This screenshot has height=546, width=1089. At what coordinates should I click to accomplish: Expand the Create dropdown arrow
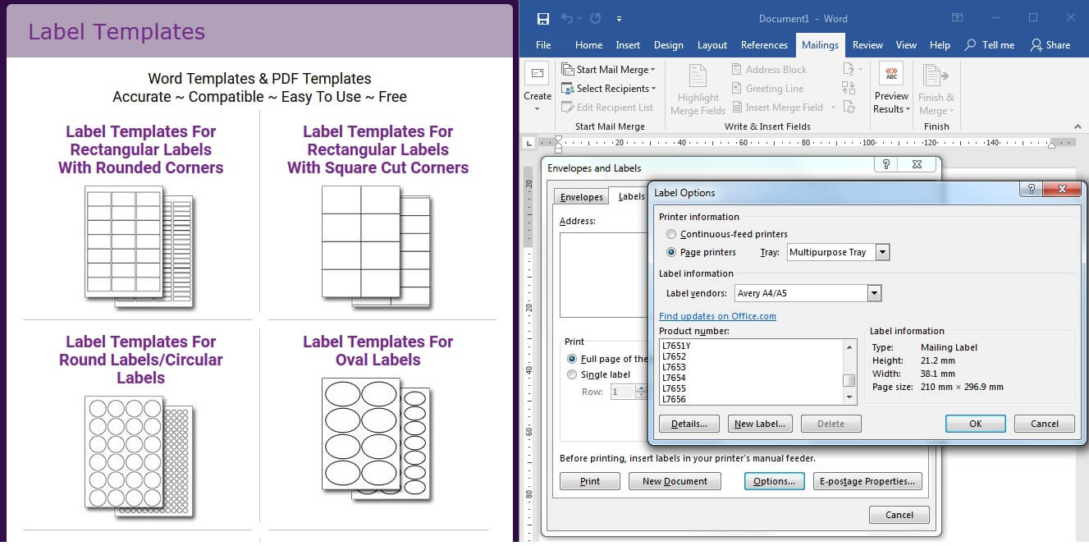point(537,108)
